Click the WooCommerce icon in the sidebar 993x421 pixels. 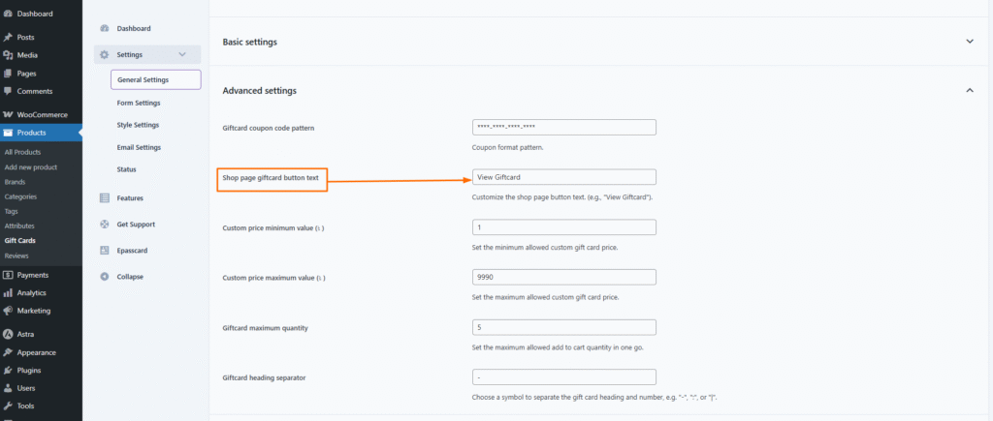pos(9,114)
